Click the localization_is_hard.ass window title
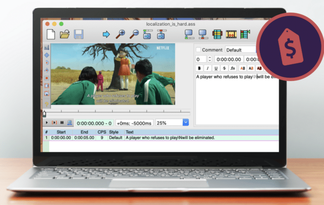This screenshot has width=324, height=205. point(171,24)
